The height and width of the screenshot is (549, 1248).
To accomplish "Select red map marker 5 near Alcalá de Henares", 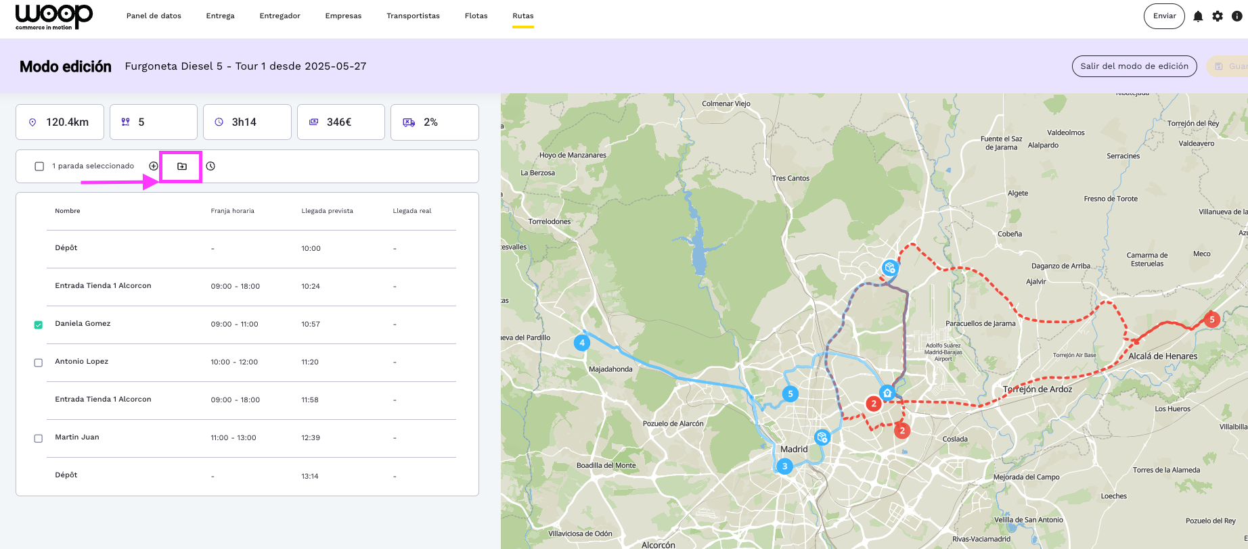I will tap(1212, 320).
